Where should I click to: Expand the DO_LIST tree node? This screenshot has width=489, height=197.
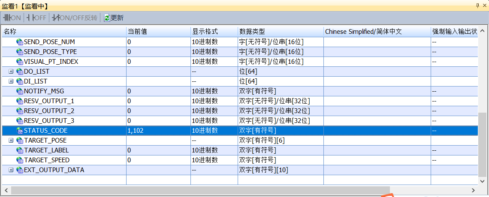pyautogui.click(x=11, y=71)
